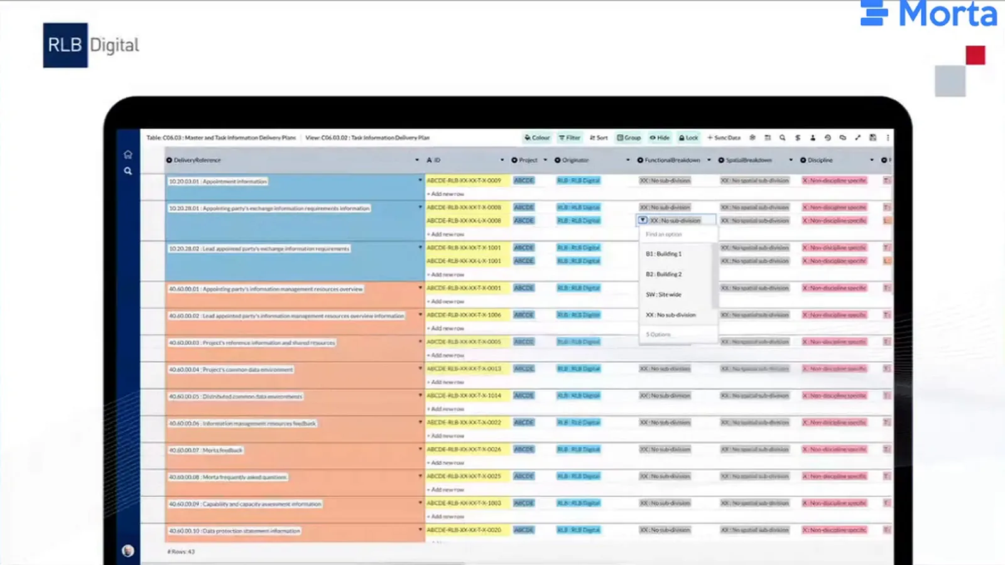Select the 40.60.00.08 Morta frequently asked questions cell
Viewport: 1005px width, 565px height.
tap(295, 483)
